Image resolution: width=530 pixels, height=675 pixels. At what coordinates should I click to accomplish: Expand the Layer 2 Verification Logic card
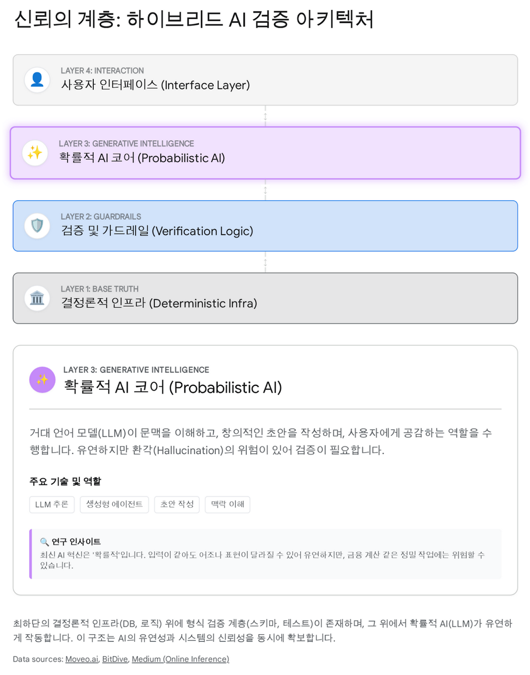[265, 226]
